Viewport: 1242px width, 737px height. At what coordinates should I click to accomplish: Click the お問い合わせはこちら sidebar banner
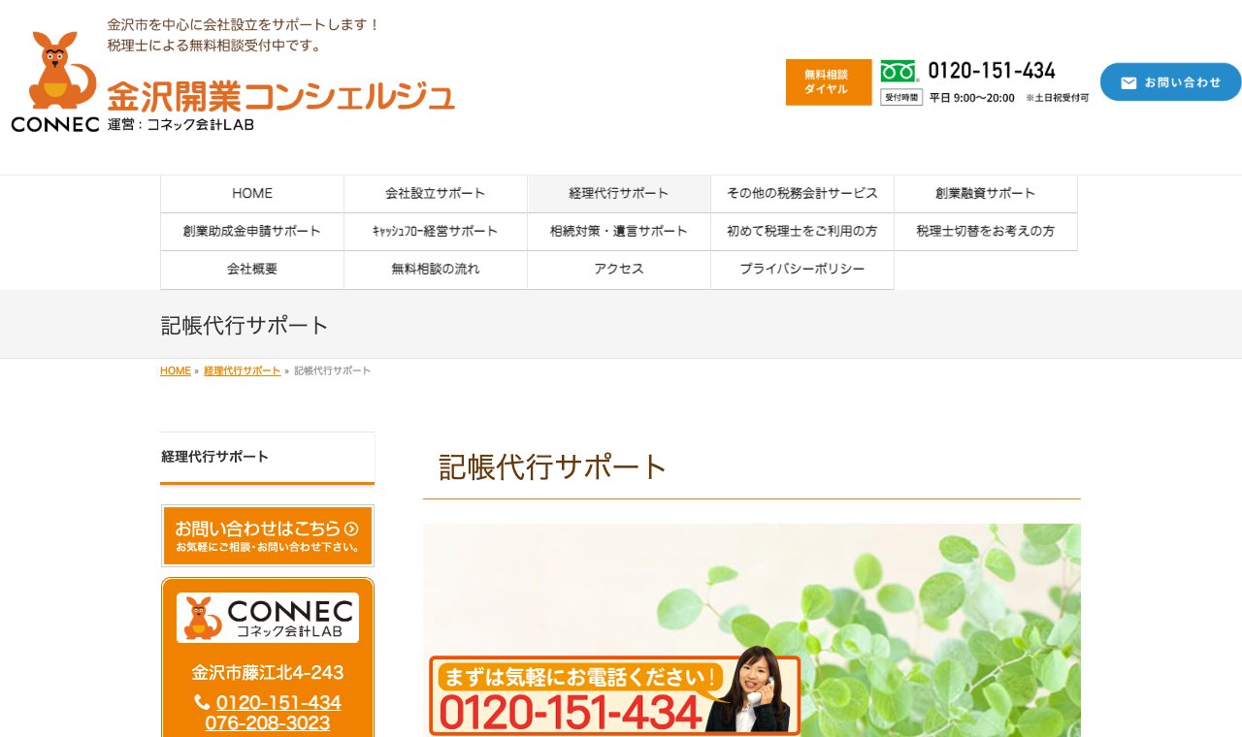point(268,535)
